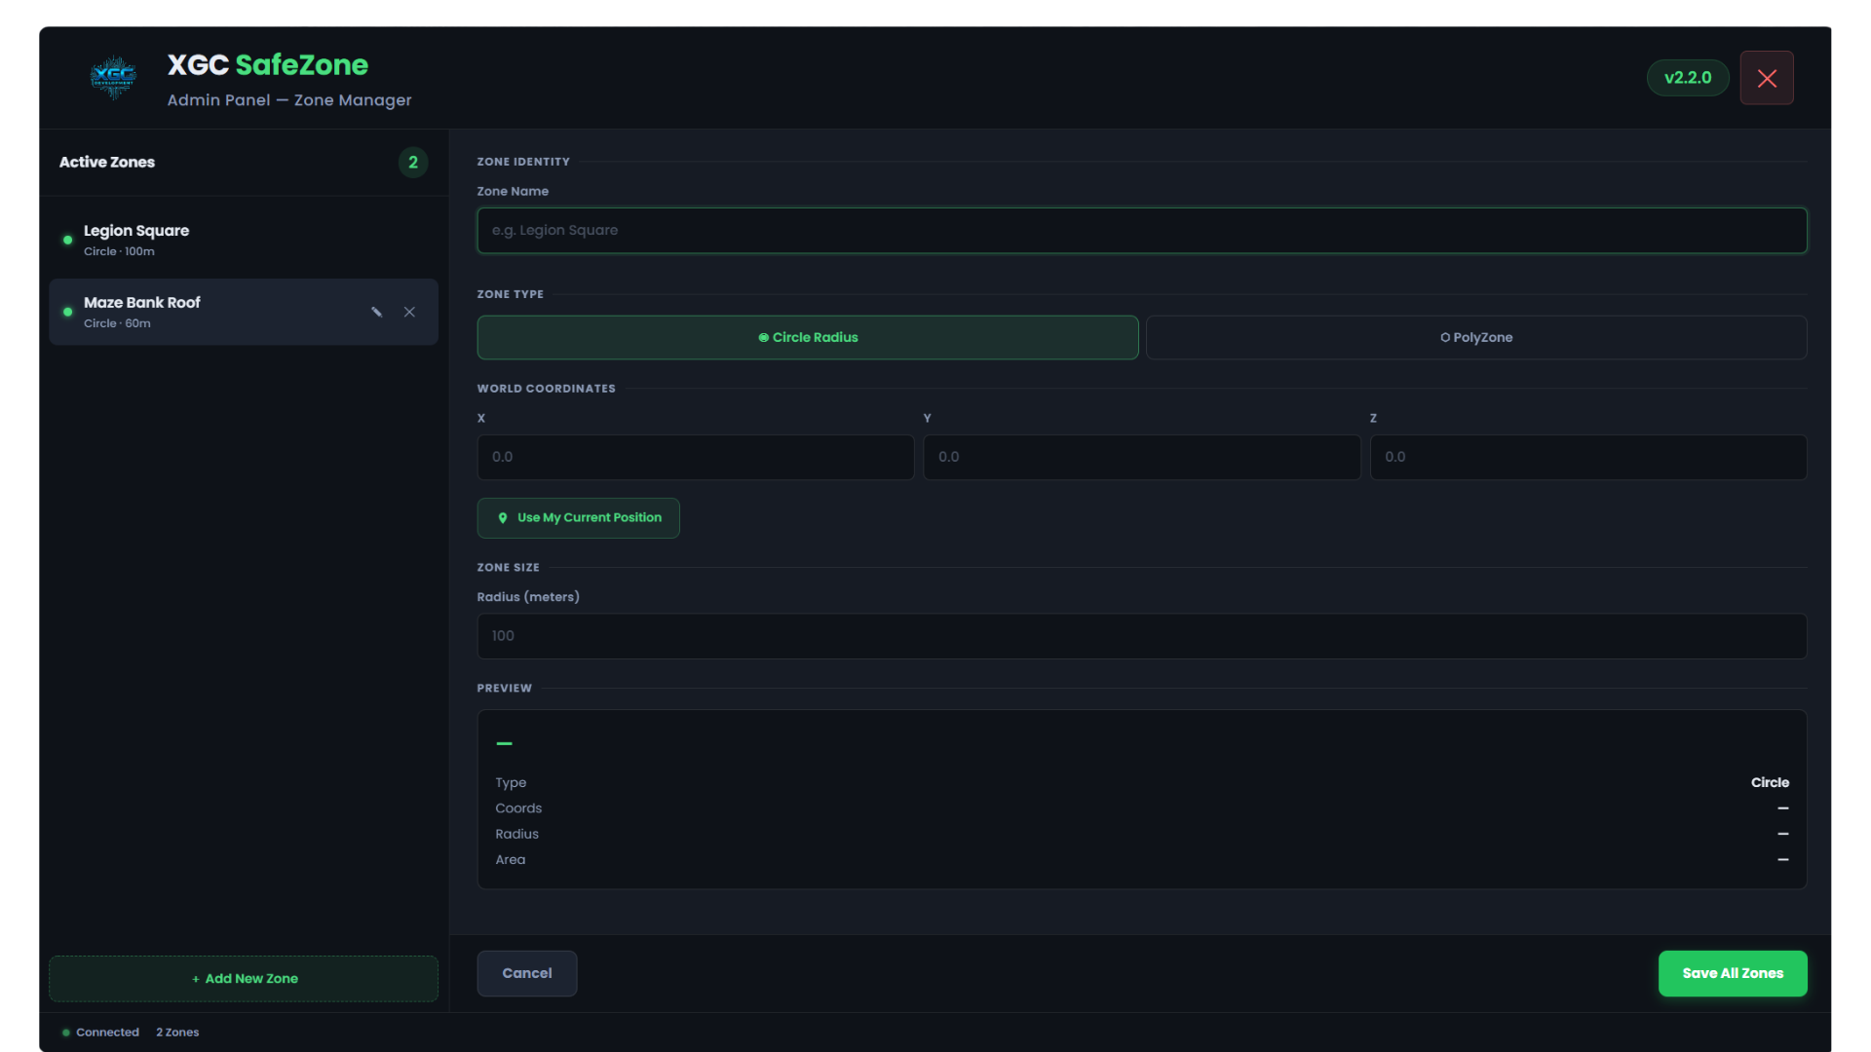Choose the Circle Radius zone type
This screenshot has height=1052, width=1871.
tap(808, 337)
